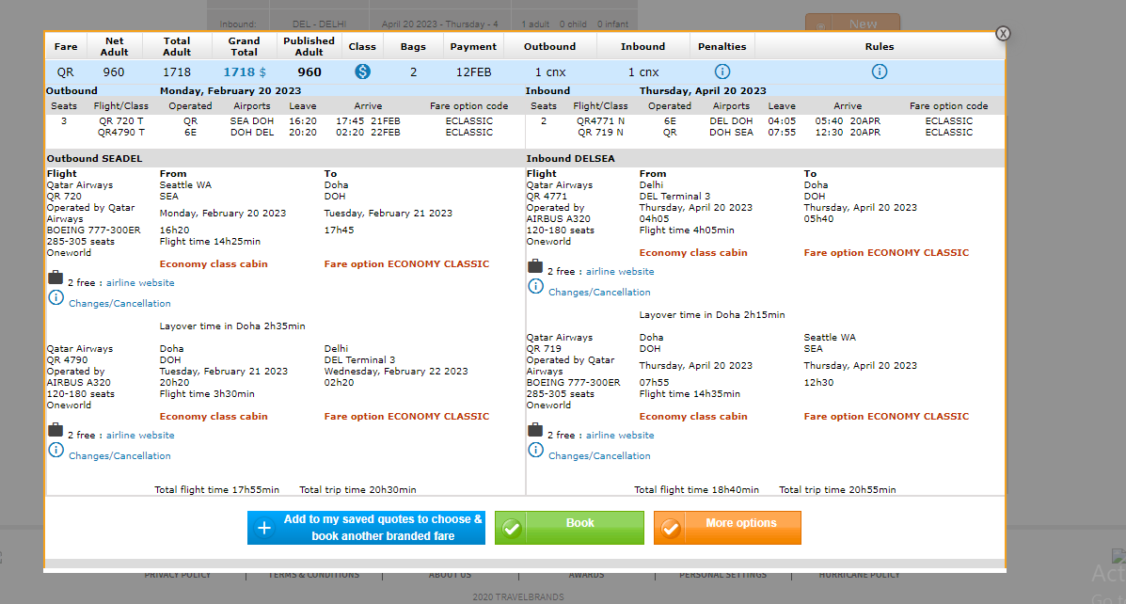This screenshot has width=1126, height=604.
Task: Open airline website link for QR 4771 baggage
Action: 620,272
